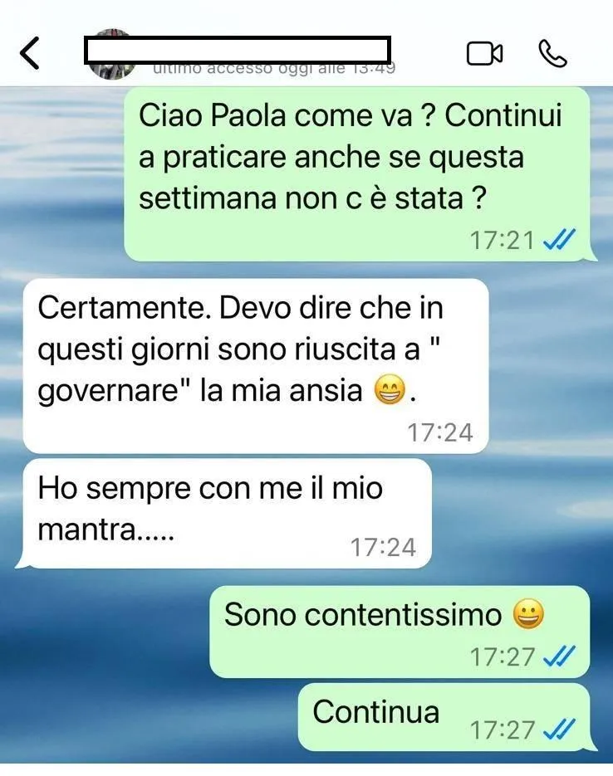Start a voice call with phone icon

(552, 53)
